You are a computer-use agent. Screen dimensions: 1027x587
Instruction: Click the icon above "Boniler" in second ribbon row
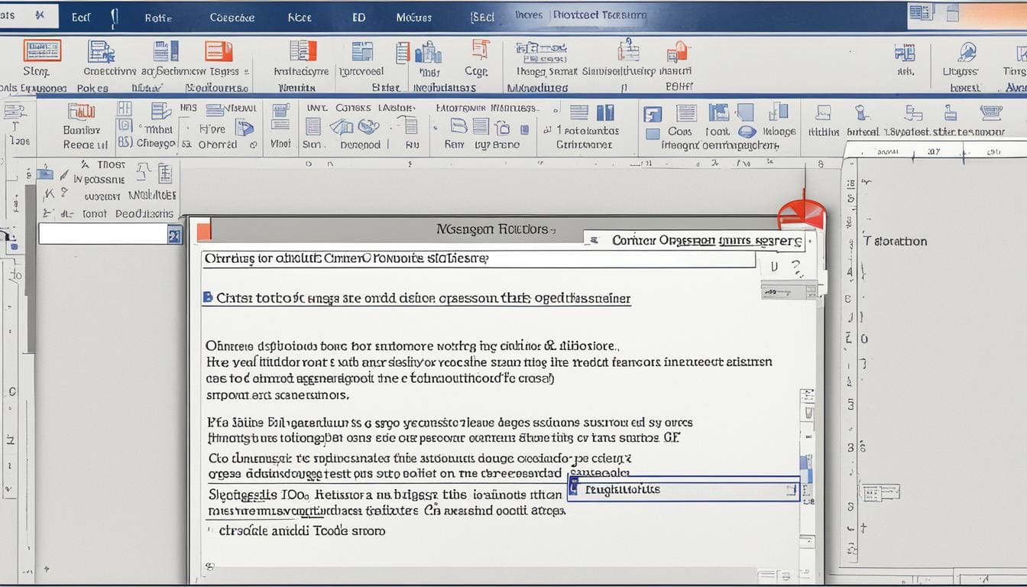[82, 112]
